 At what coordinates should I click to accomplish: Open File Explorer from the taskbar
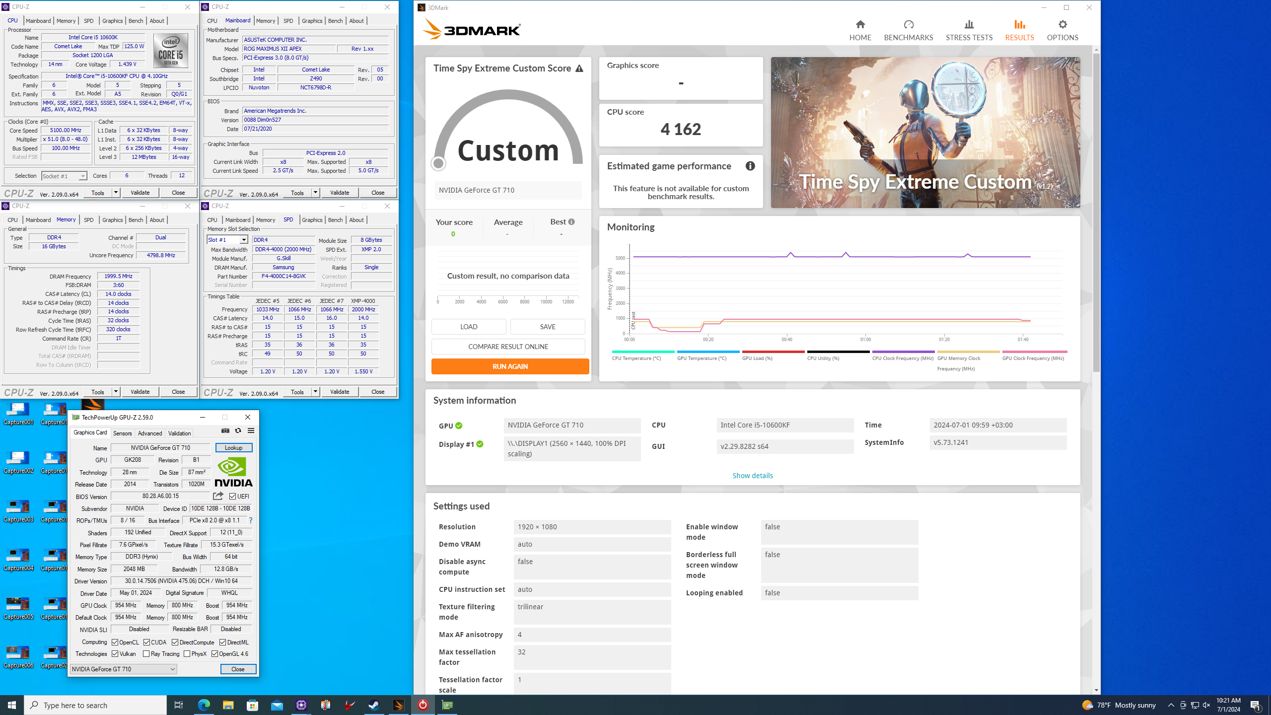pos(228,705)
